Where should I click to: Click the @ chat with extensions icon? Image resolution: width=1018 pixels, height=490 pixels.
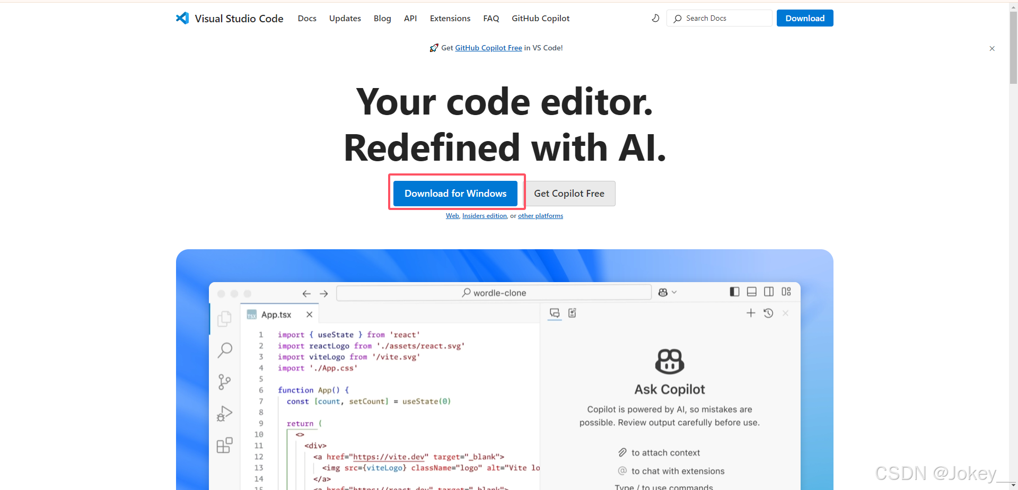[x=622, y=471]
